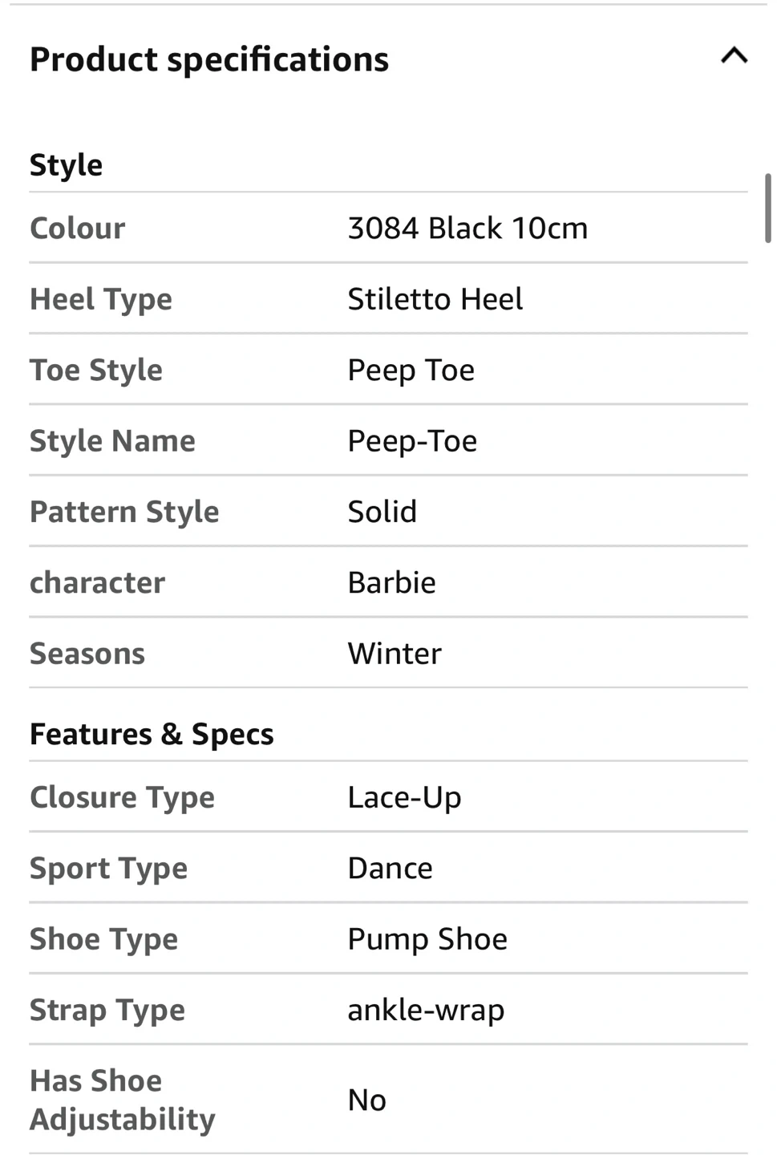Select the Solid pattern value

coord(382,512)
